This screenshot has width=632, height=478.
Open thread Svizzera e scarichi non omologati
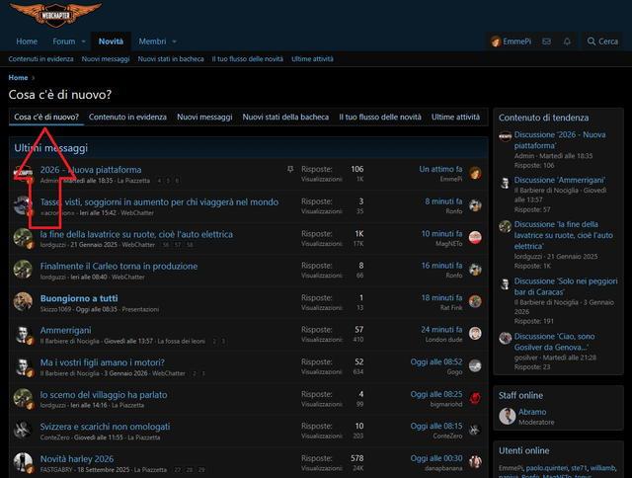click(x=106, y=427)
